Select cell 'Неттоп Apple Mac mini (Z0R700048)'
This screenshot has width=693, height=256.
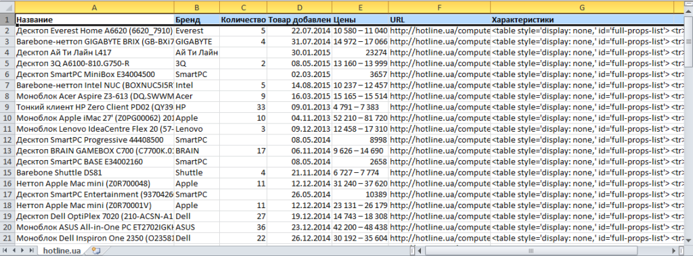pyautogui.click(x=94, y=183)
